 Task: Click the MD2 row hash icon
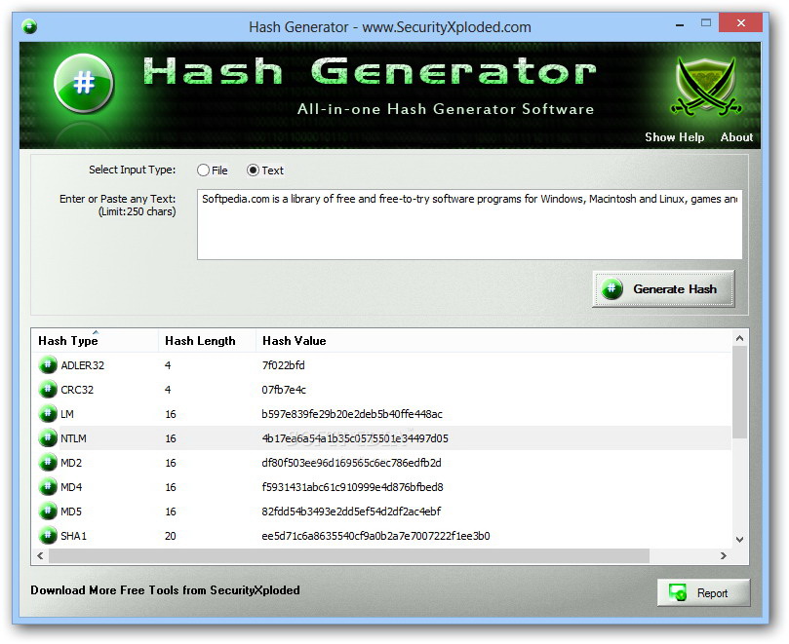48,463
